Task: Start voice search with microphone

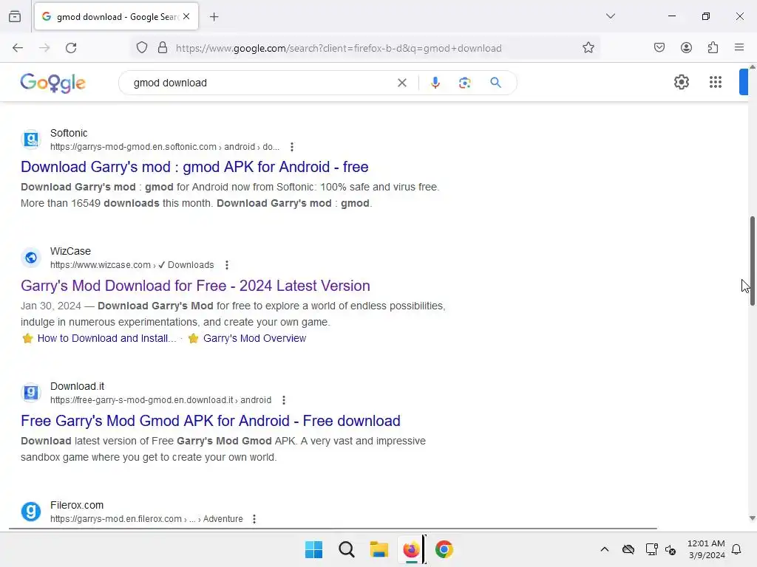Action: pos(435,83)
